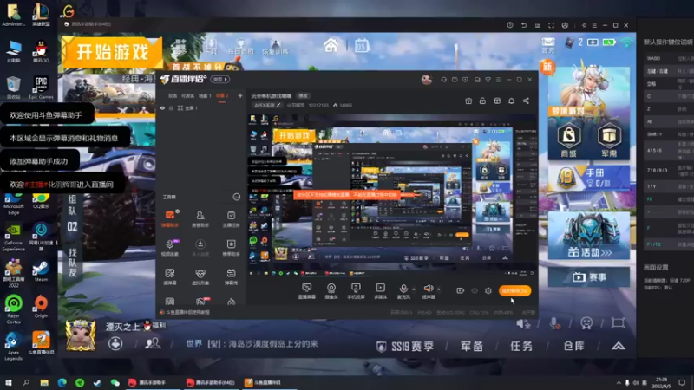694x390 pixels.
Task: Edit the APEX手游 category tag
Action: [x=267, y=105]
